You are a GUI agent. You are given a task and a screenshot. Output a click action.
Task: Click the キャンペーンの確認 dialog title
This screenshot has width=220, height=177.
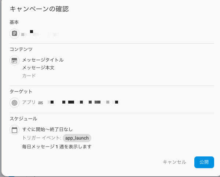pos(39,9)
